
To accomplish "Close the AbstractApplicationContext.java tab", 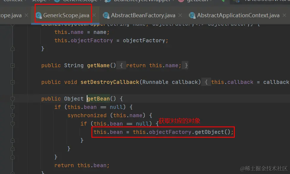I will (x=284, y=15).
